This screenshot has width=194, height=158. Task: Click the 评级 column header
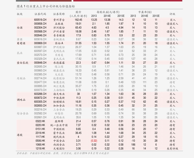[172, 14]
